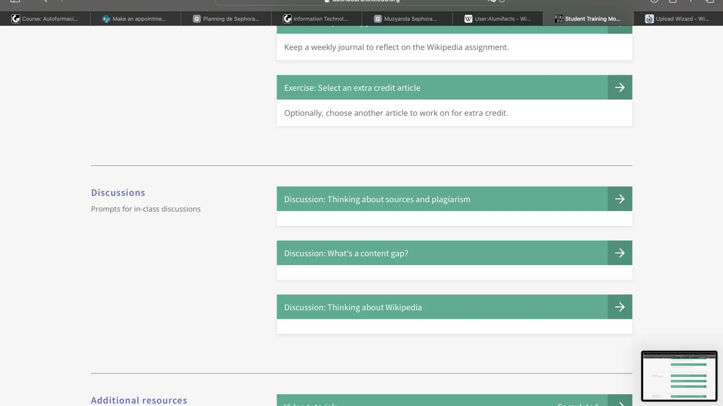Click text 'Prompts for in-class discussions'

click(x=146, y=209)
